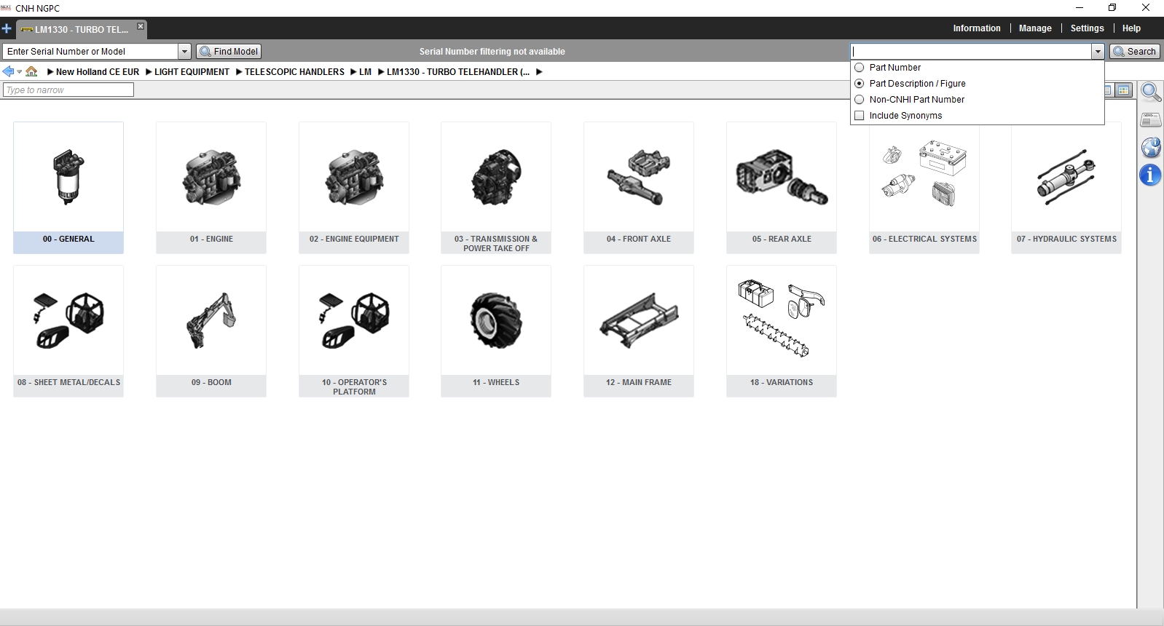Open the Help menu
The width and height of the screenshot is (1164, 626).
[x=1131, y=28]
